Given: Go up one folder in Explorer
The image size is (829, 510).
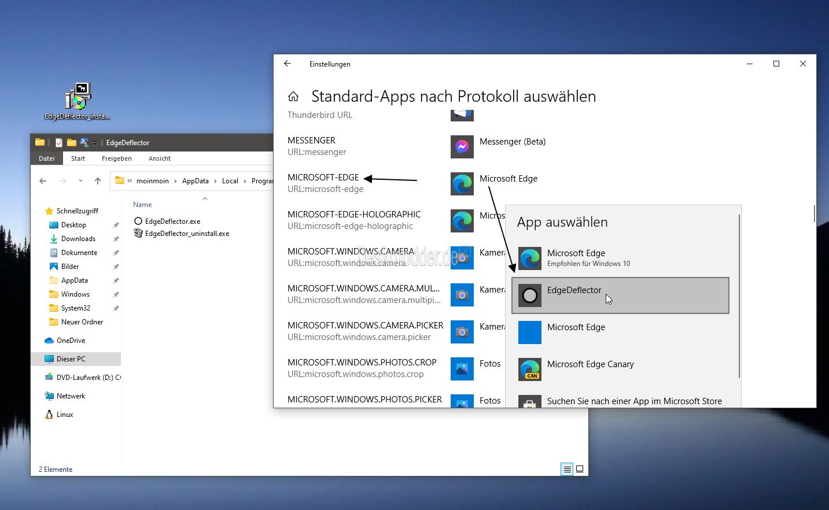Looking at the screenshot, I should point(98,181).
